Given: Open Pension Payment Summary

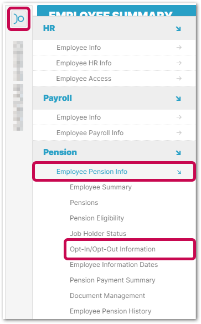Looking at the screenshot, I should (x=112, y=280).
